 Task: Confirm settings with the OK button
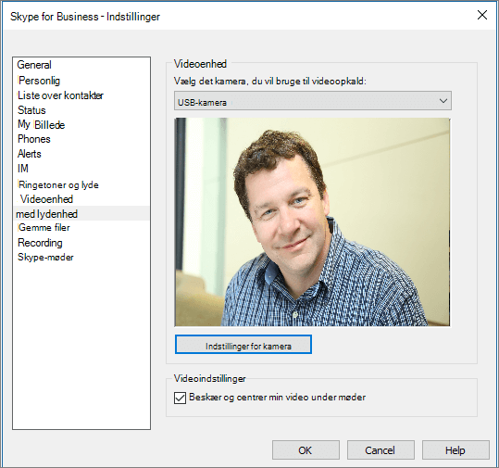[306, 450]
